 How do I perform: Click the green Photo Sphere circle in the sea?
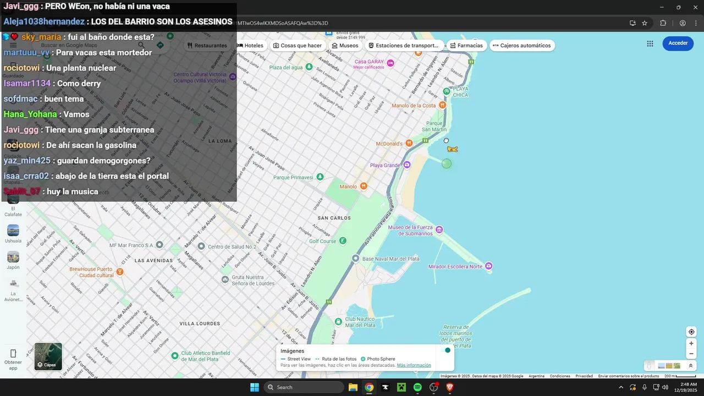[447, 163]
